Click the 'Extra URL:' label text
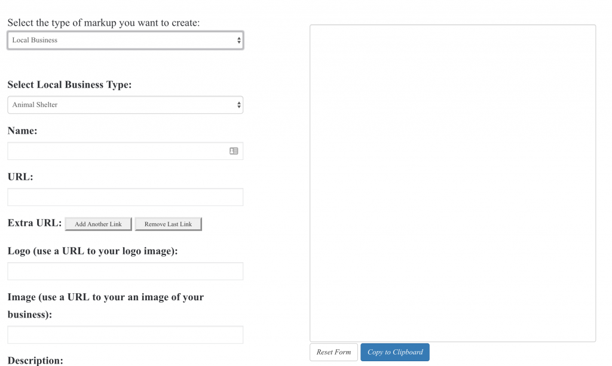The height and width of the screenshot is (366, 612). pyautogui.click(x=34, y=223)
